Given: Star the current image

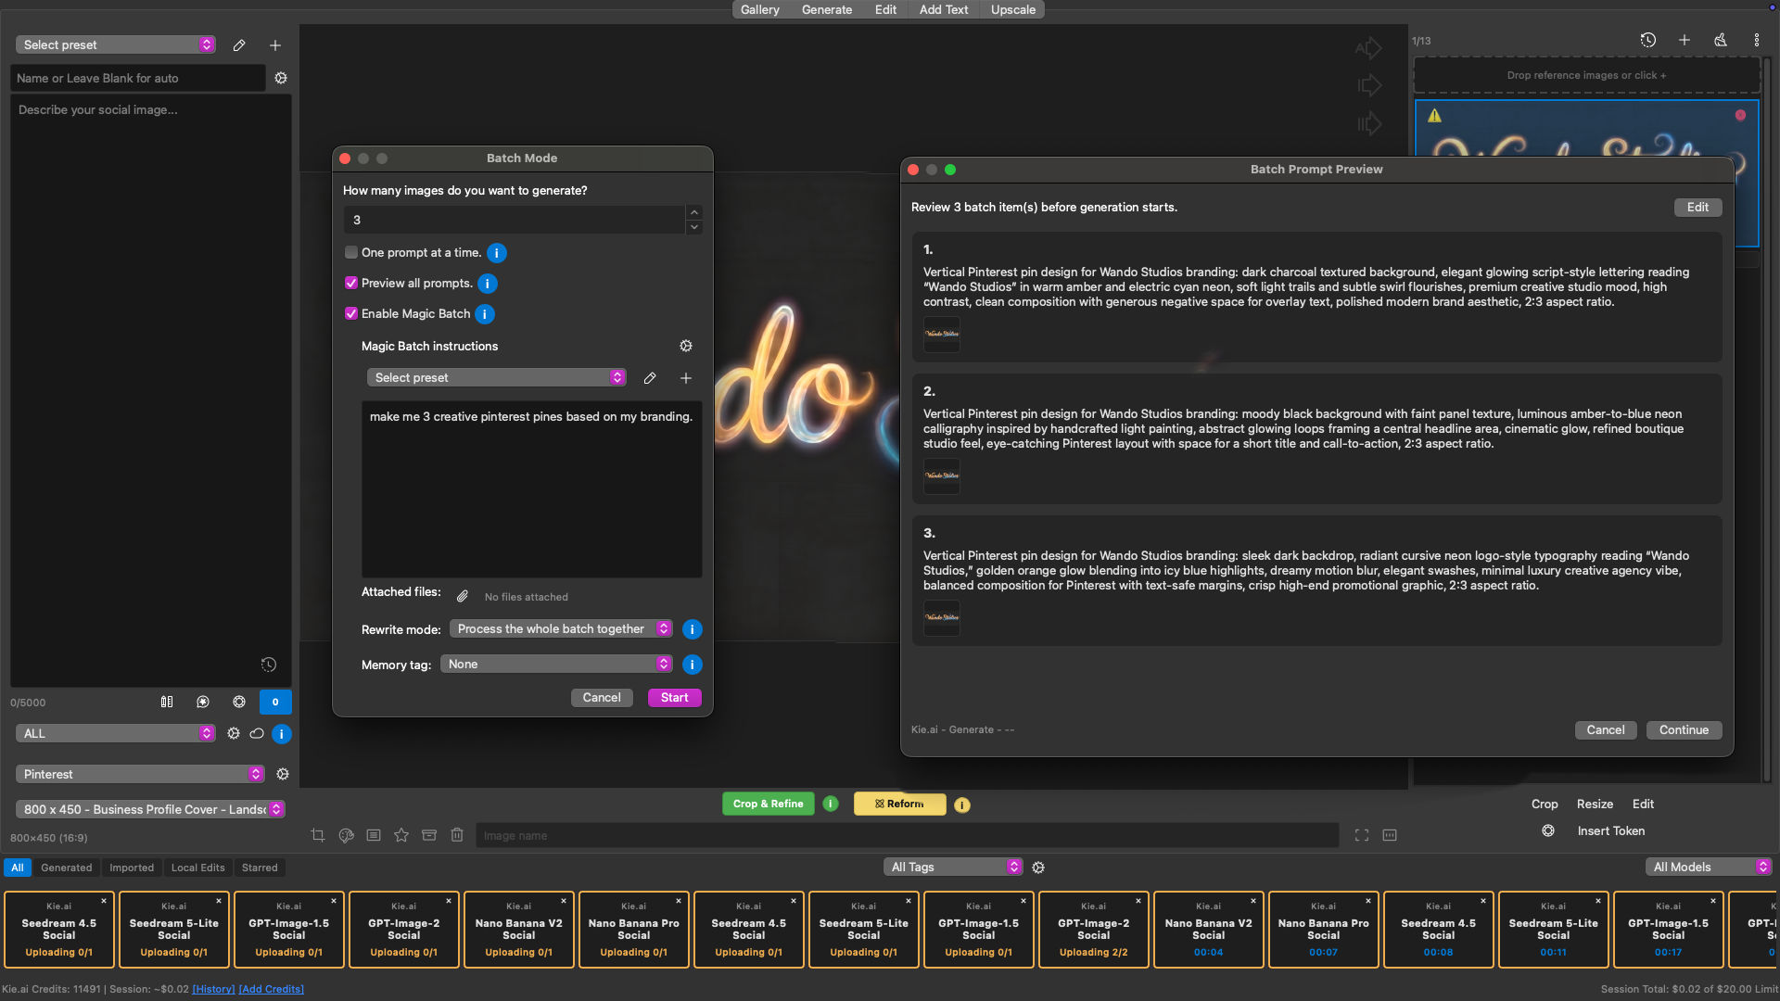Looking at the screenshot, I should [x=401, y=835].
